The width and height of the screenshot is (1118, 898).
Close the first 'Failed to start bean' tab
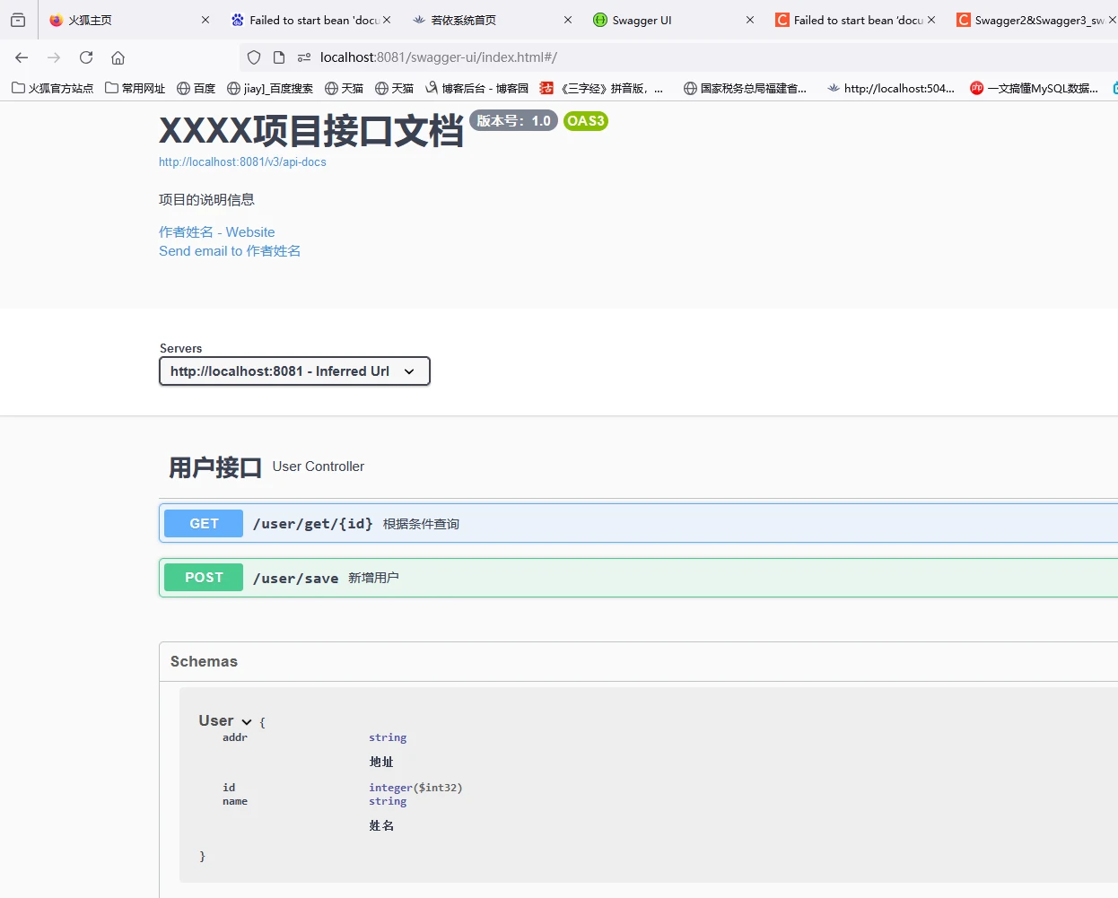[387, 20]
